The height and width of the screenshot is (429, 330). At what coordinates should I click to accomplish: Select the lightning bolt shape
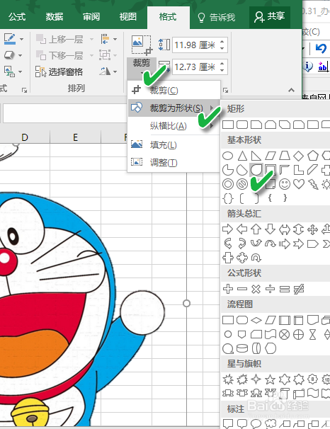pyautogui.click(x=313, y=184)
